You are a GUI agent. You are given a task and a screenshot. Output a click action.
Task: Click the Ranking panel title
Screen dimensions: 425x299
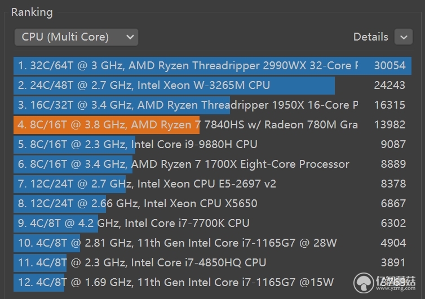coord(32,12)
